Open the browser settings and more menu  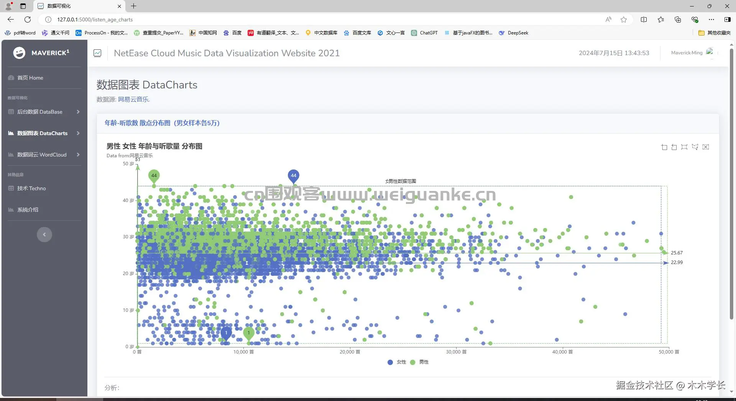click(x=711, y=20)
